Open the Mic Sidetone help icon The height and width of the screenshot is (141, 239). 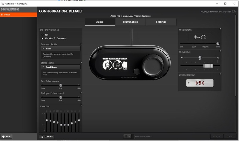point(220,29)
